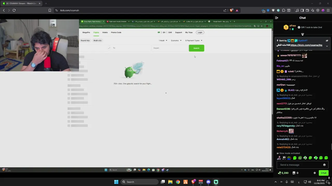Image resolution: width=332 pixels, height=186 pixels.
Task: Focus the Send a message field
Action: click(x=302, y=165)
